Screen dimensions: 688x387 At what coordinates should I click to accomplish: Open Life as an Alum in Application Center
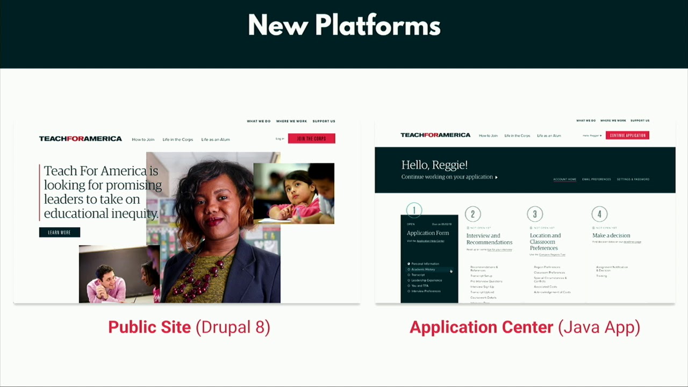pyautogui.click(x=549, y=135)
